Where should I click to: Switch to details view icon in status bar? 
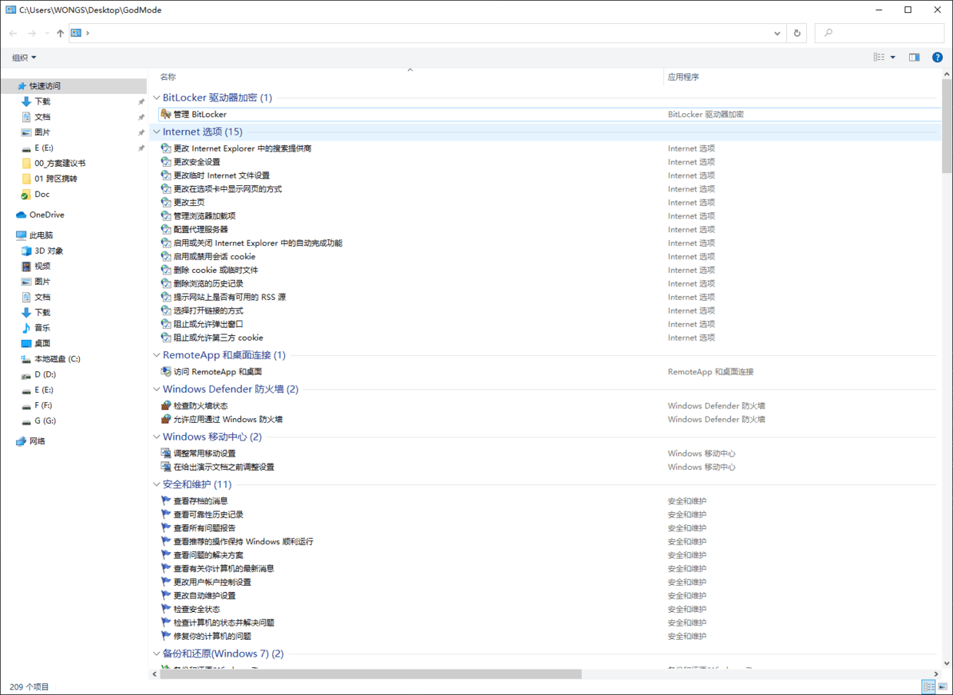(928, 687)
